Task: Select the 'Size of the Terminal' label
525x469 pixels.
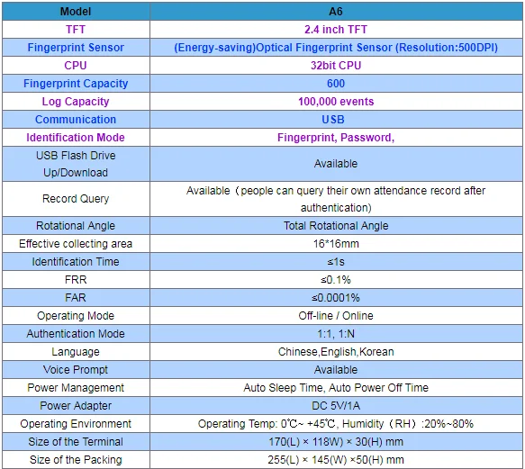Action: [x=76, y=442]
